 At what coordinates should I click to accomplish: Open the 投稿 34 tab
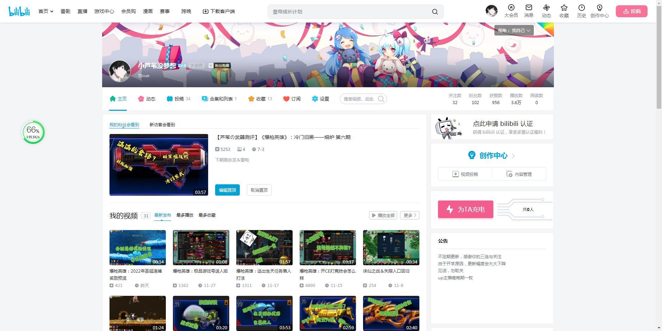179,99
